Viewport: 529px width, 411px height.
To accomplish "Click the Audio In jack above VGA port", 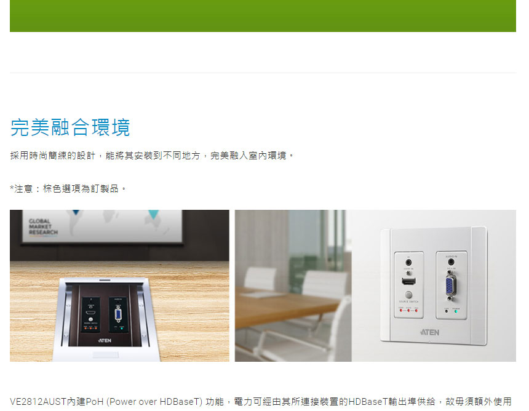I will 451,262.
